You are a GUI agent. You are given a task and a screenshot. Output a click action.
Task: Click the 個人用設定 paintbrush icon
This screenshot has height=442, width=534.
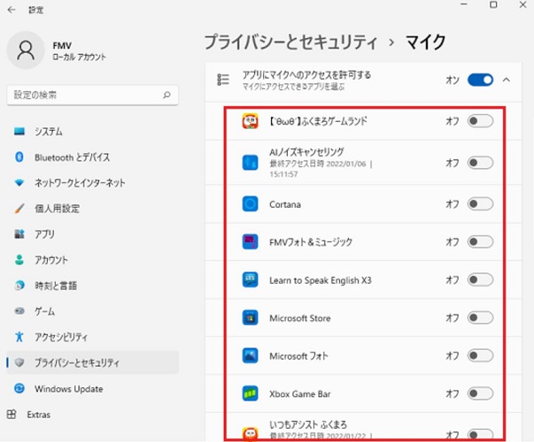pos(19,208)
